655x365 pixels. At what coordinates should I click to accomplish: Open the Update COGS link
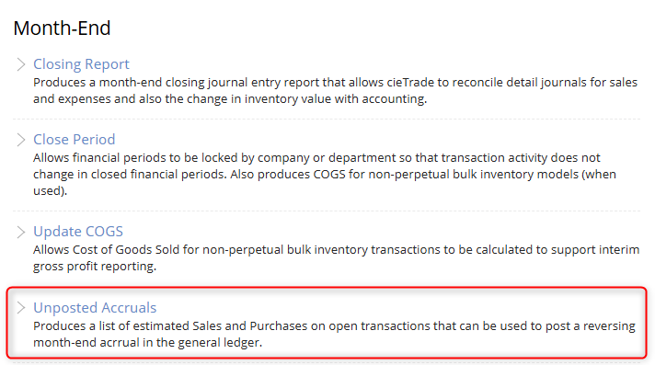coord(78,232)
